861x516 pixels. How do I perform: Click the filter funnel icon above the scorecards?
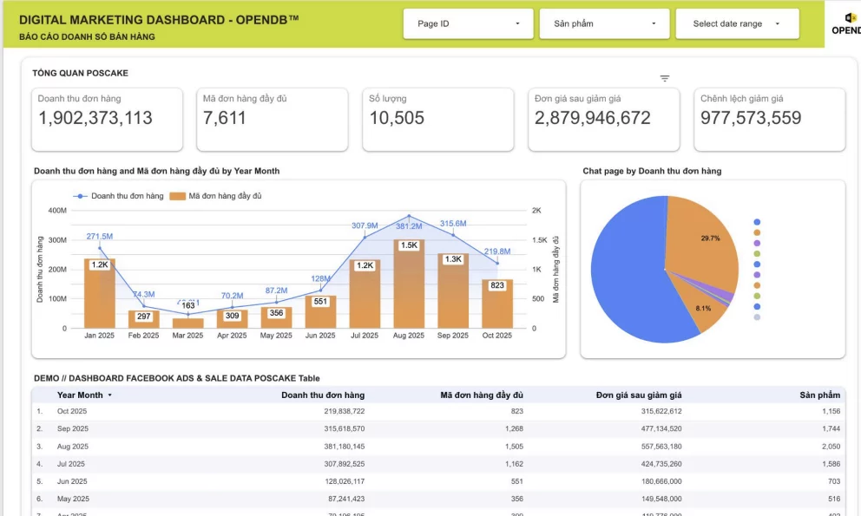(665, 77)
